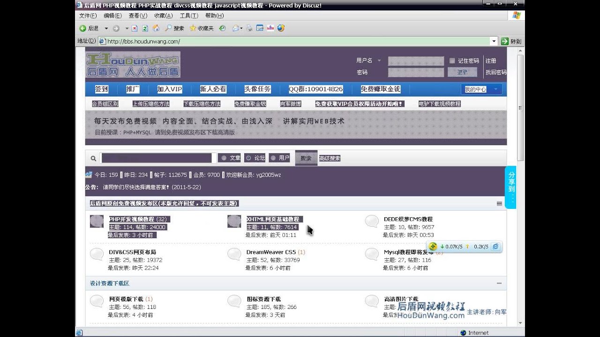Open the Mail icon dropdown arrow
Viewport: 600px width, 337px height.
pyautogui.click(x=241, y=28)
